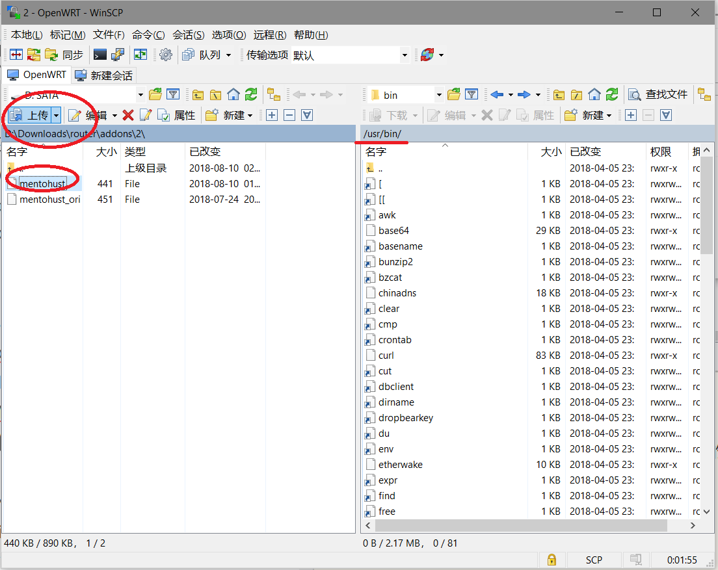Click the 查找文件 find files button
The width and height of the screenshot is (718, 570).
[x=658, y=95]
